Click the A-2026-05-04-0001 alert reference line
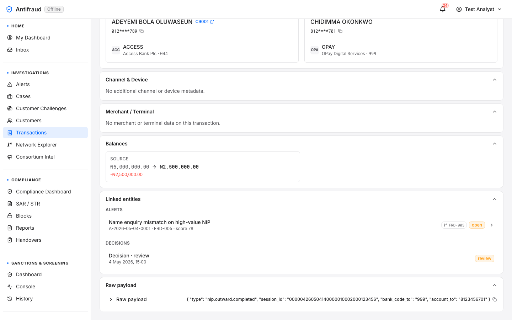The image size is (512, 320). (x=151, y=229)
